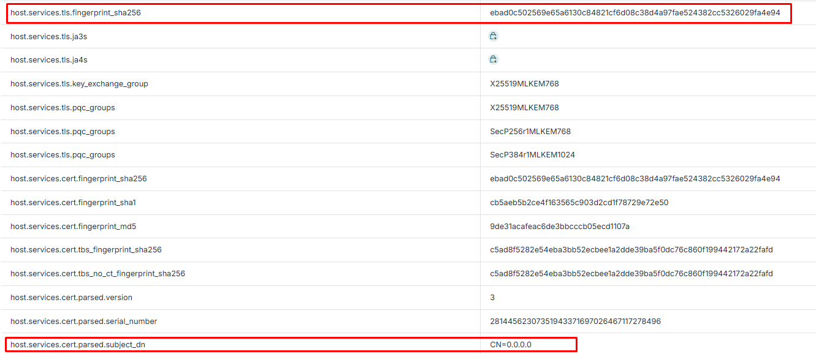Select the host.services.cert.tbs_fingerprint_sha256 field name
Image resolution: width=816 pixels, height=354 pixels.
(x=86, y=250)
